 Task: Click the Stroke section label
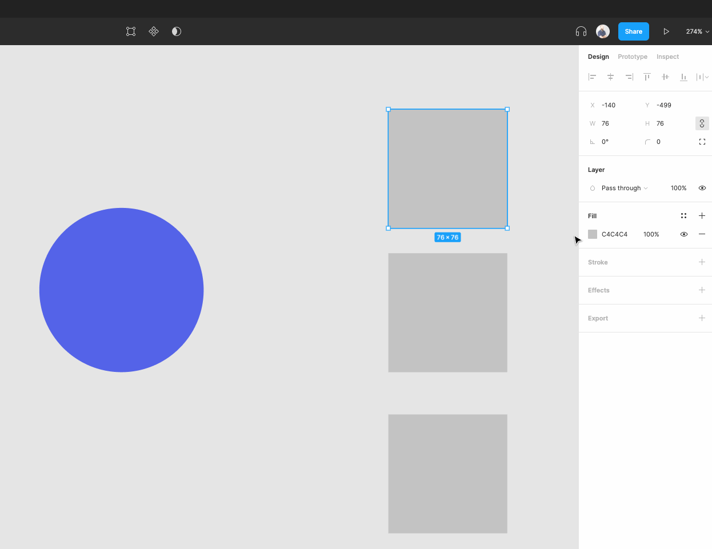pos(598,262)
